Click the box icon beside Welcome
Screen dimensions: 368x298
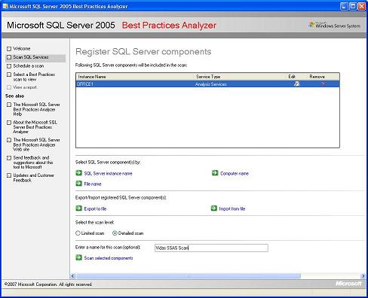[9, 49]
